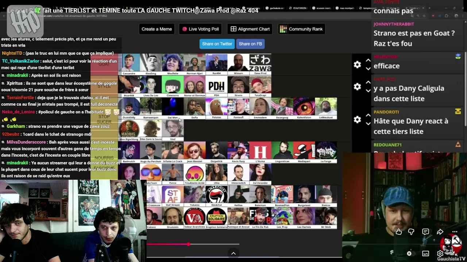Viewport: 467px width, 262px height.
Task: Move the Strano tier row up
Action: click(x=368, y=83)
